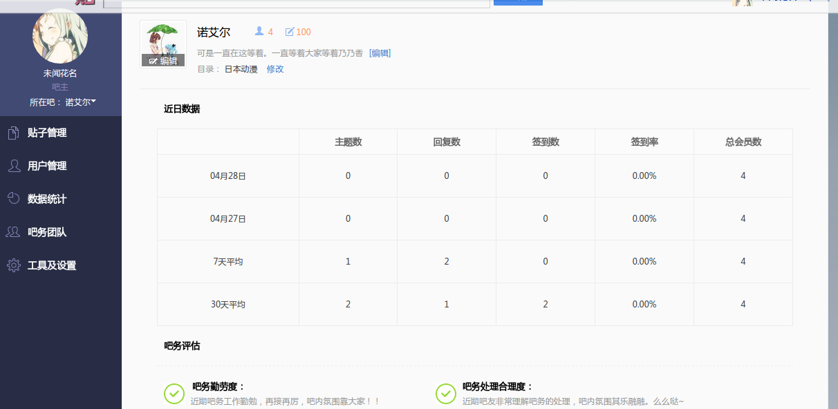Click the 吧务处理合理度 label

[498, 387]
